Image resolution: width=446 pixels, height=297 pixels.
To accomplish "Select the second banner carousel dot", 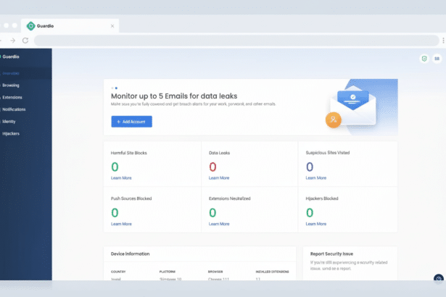I will [116, 88].
